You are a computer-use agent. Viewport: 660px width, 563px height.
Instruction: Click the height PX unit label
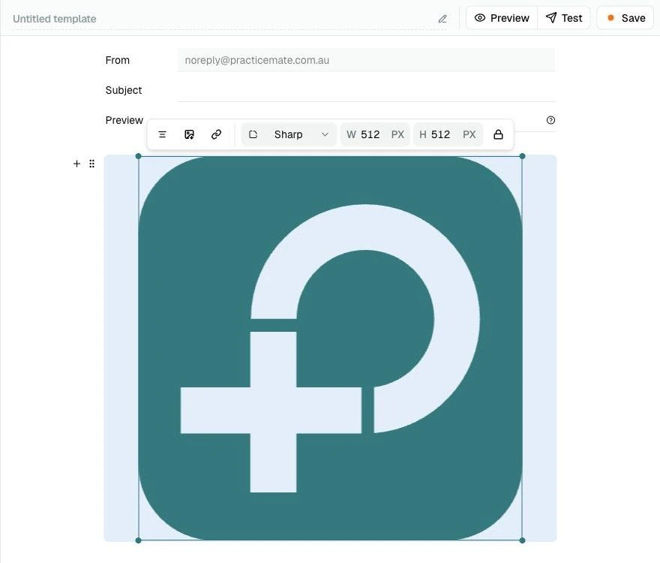coord(469,134)
